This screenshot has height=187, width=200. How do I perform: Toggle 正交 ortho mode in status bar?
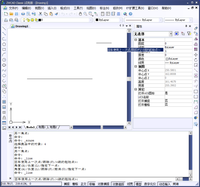point(83,184)
